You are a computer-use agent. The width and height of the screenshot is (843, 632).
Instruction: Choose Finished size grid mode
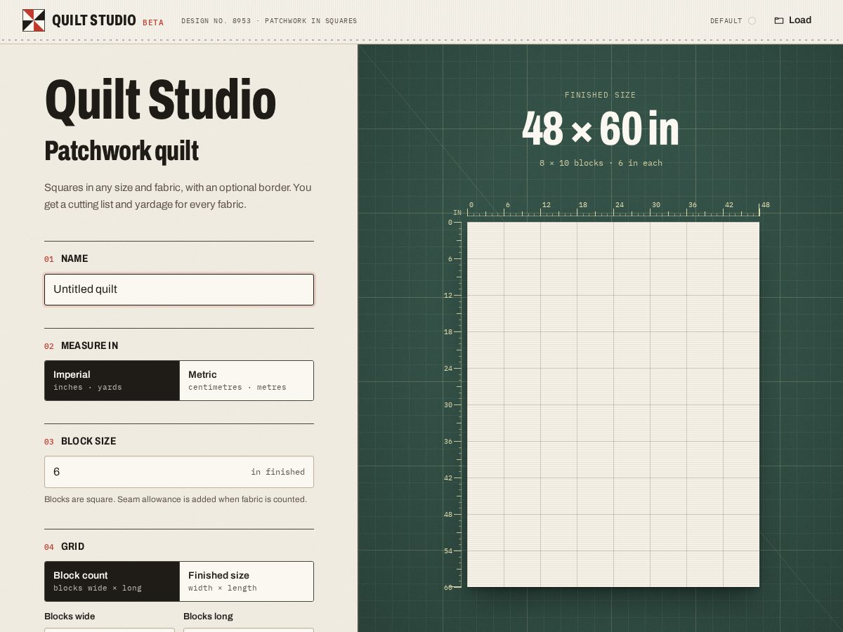click(x=247, y=581)
